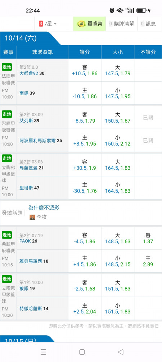Viewport: 162px width, 362px height.
Task: Select 小 151.5, 1.83 for 特微哈薩斯
Action: [118, 308]
